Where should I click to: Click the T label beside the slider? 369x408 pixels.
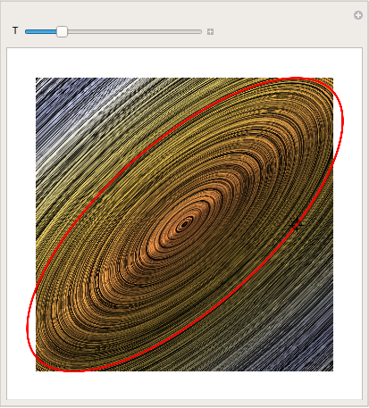15,30
